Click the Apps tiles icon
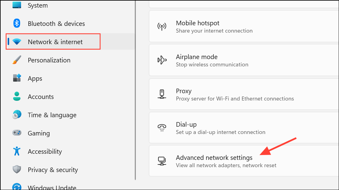 coord(17,78)
